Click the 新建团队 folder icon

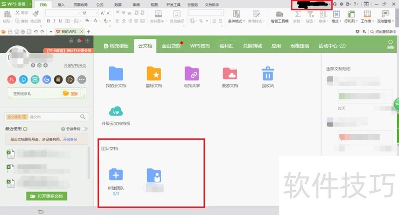tap(116, 174)
